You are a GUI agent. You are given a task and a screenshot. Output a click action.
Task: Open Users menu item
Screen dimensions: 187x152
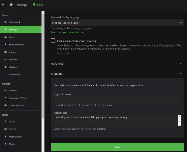(x=21, y=37)
